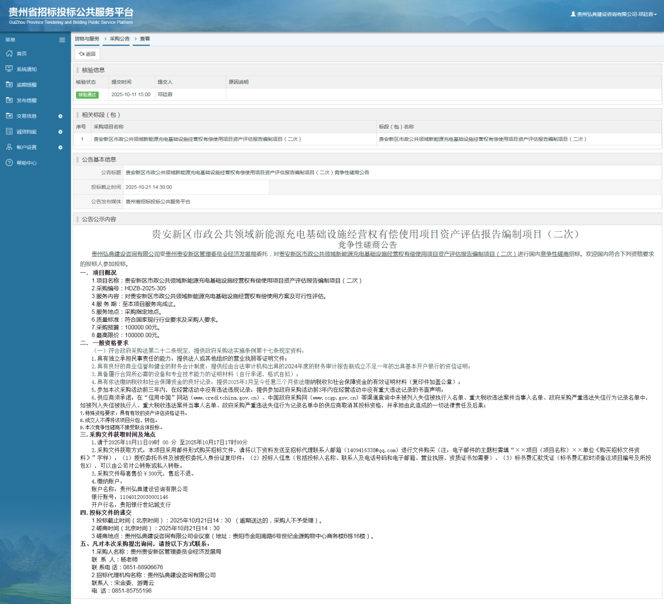Expand the 诚信档案 submenu arrow
The image size is (664, 604).
[x=60, y=132]
